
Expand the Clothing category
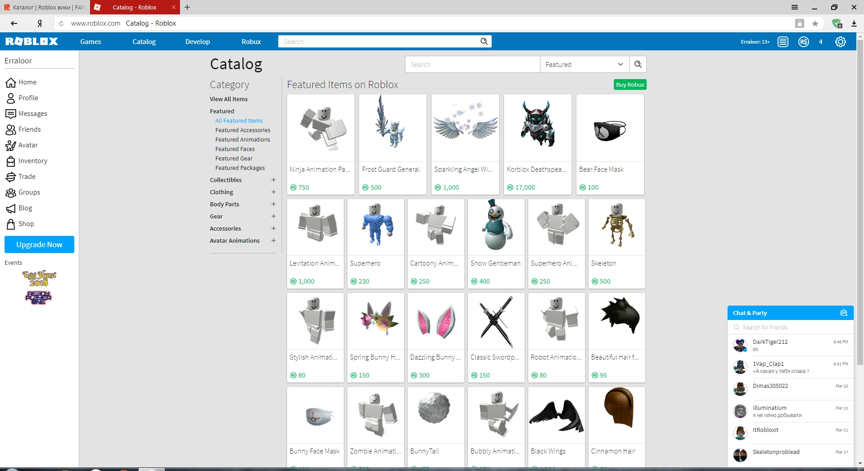pyautogui.click(x=273, y=192)
